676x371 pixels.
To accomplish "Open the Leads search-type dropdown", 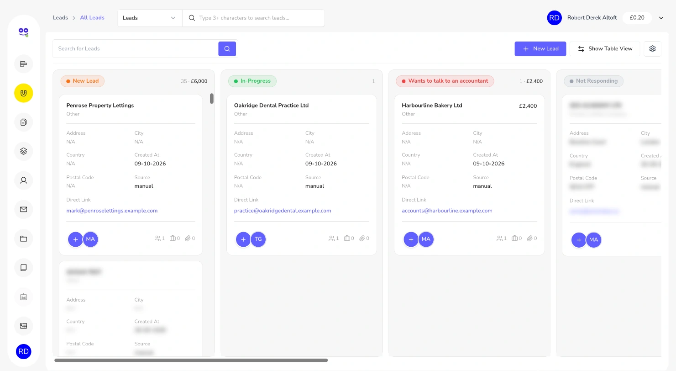I will click(150, 18).
